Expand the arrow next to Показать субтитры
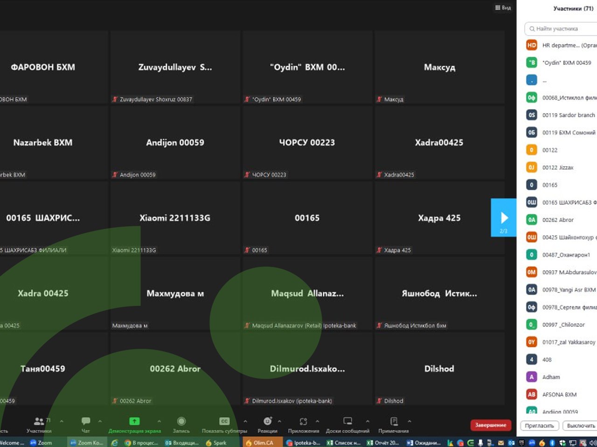The width and height of the screenshot is (597, 447). click(245, 421)
